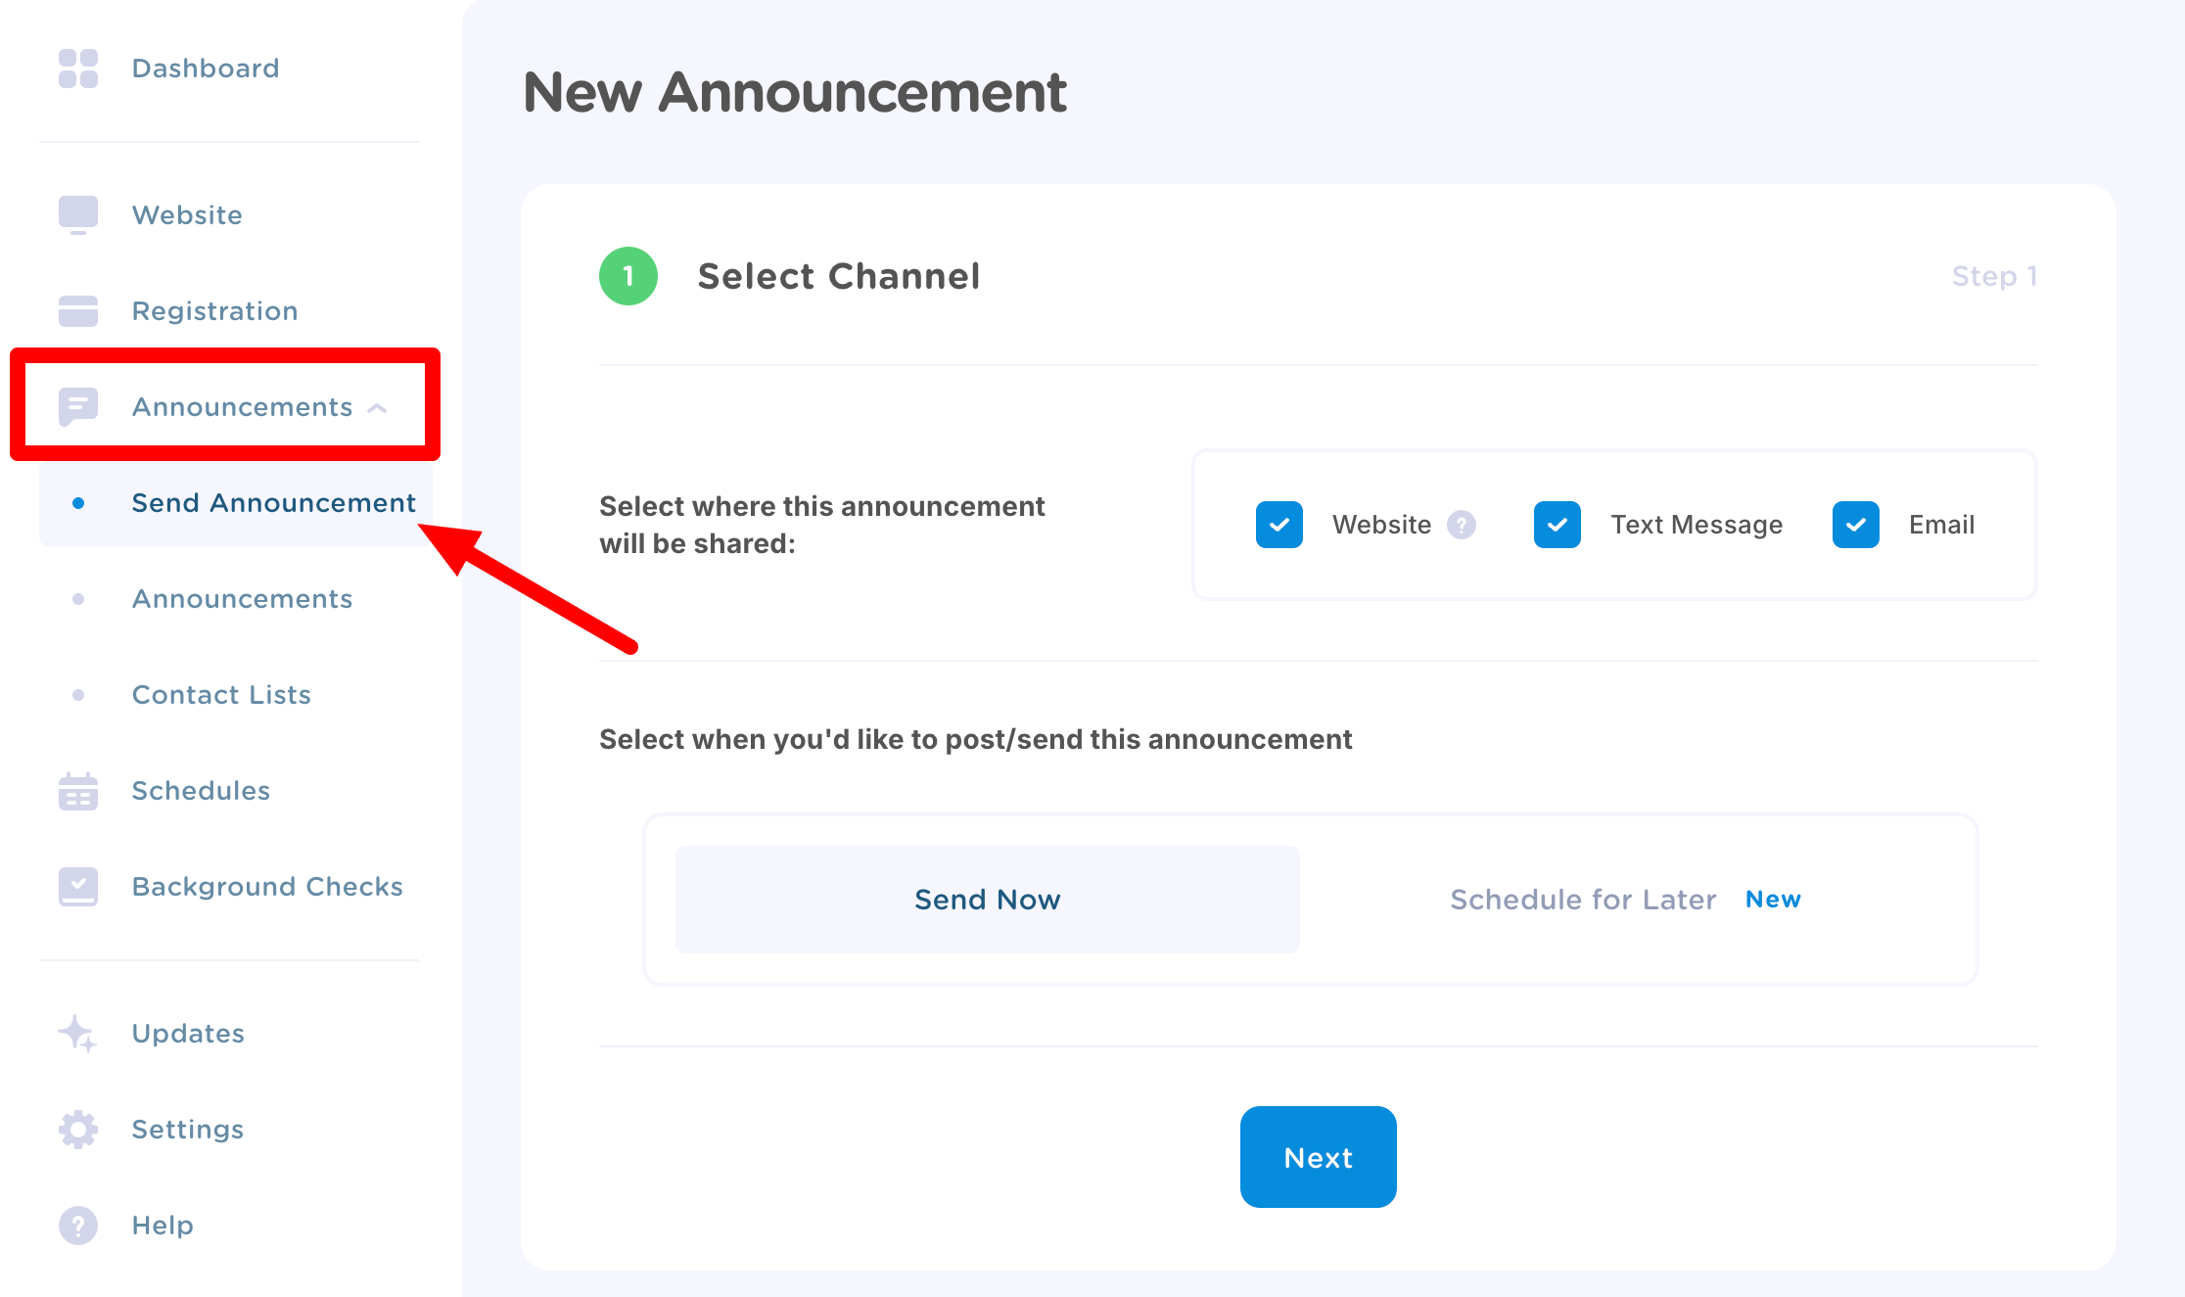The height and width of the screenshot is (1297, 2185).
Task: Click the Dashboard grid icon
Action: [x=78, y=69]
